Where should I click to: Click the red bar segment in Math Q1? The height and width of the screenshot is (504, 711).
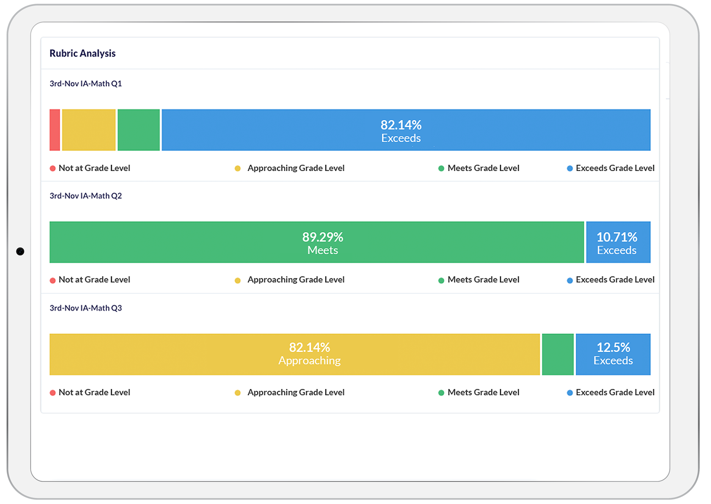[x=55, y=130]
